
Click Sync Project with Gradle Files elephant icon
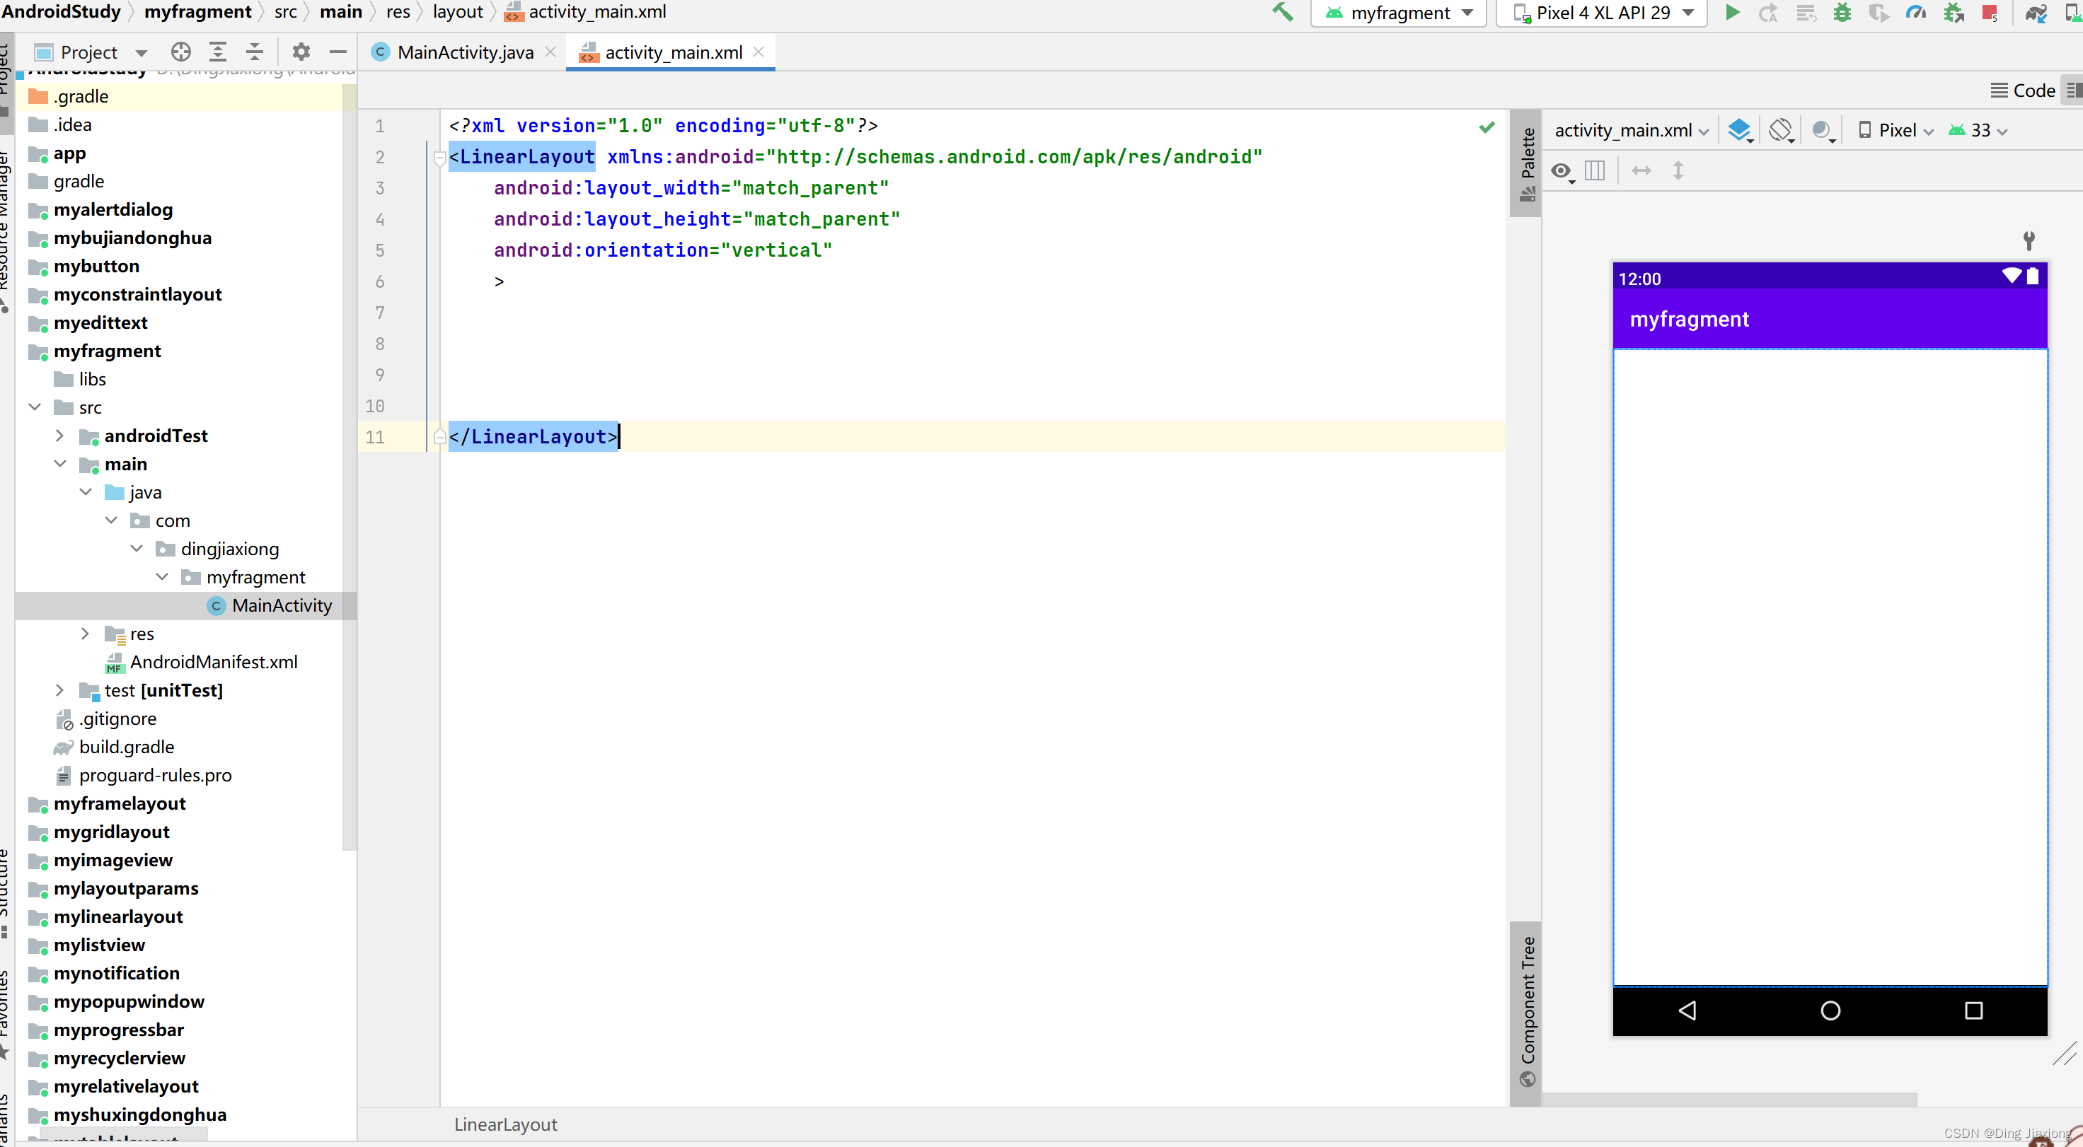(2036, 13)
